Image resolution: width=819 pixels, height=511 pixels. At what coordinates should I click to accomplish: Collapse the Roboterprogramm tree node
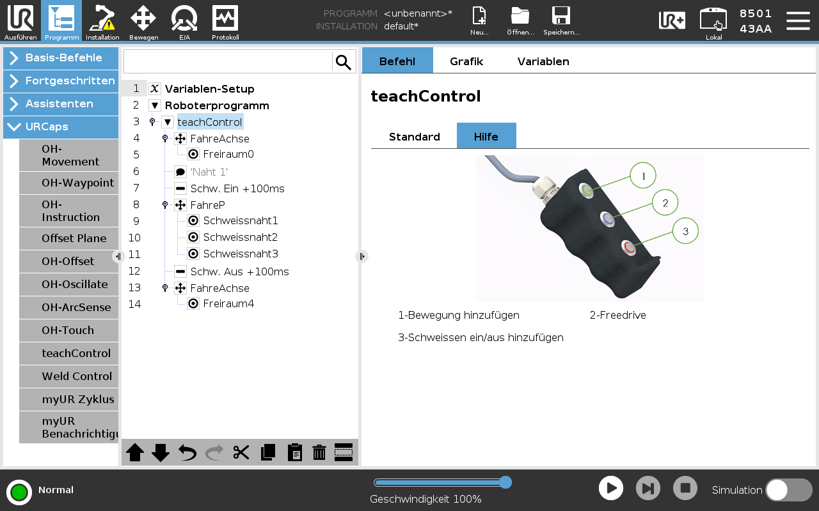click(155, 105)
